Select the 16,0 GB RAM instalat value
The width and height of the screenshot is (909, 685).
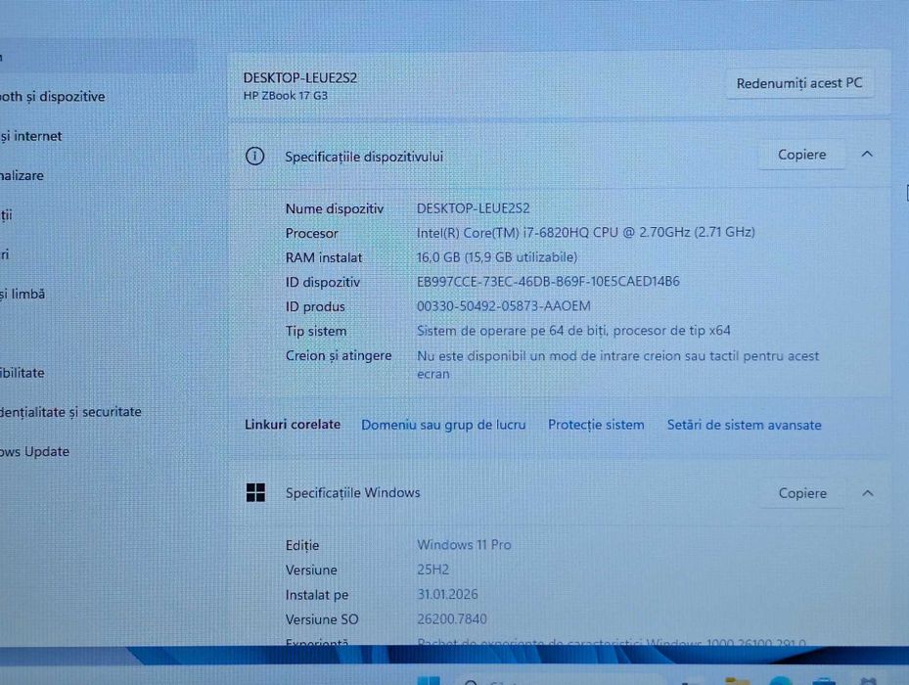(497, 257)
